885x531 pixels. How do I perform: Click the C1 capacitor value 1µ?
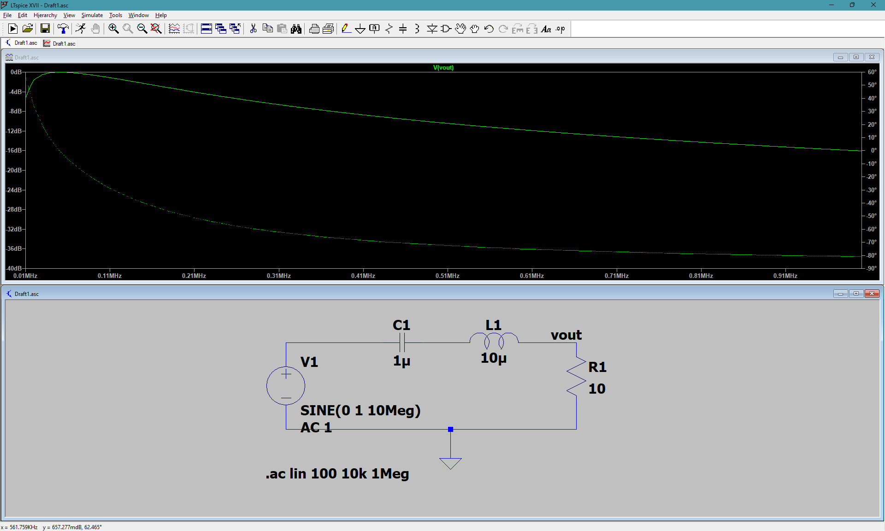(x=401, y=361)
